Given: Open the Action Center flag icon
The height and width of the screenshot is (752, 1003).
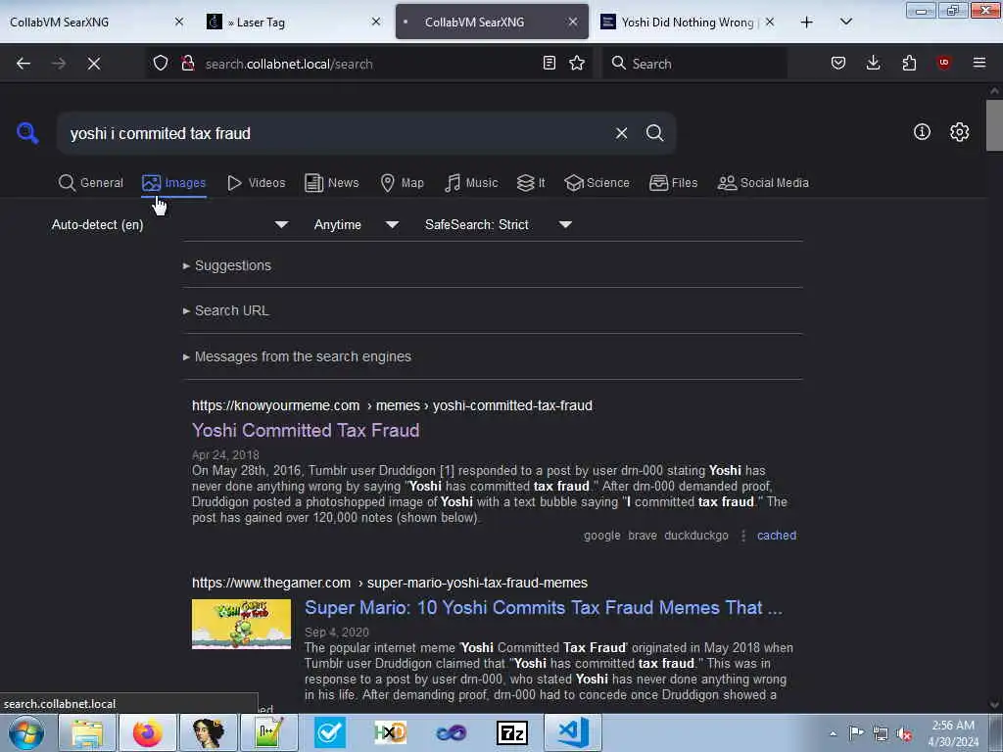Looking at the screenshot, I should point(856,733).
